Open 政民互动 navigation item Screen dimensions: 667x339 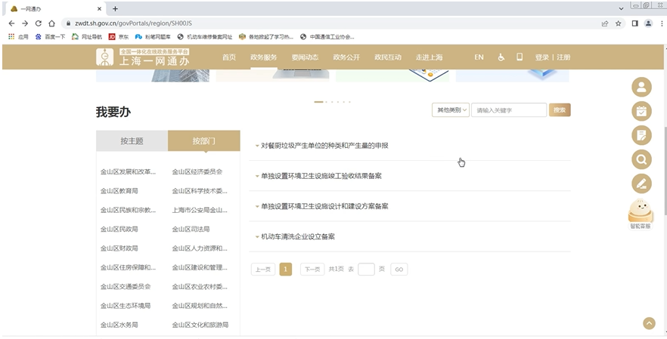[387, 57]
